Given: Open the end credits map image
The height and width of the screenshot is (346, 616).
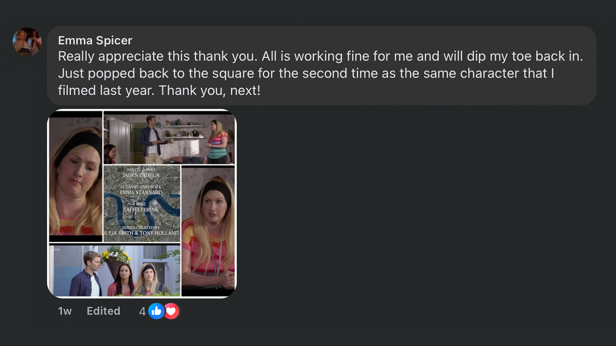Looking at the screenshot, I should coord(142,203).
